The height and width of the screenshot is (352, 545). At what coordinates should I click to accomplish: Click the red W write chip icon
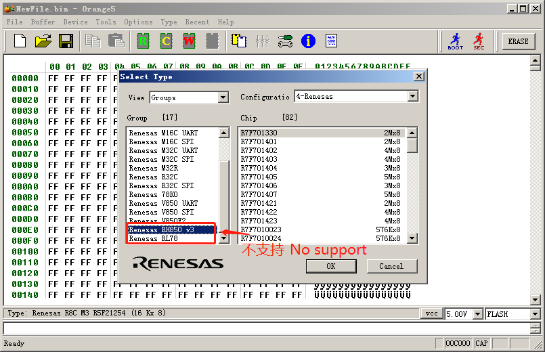pyautogui.click(x=189, y=41)
